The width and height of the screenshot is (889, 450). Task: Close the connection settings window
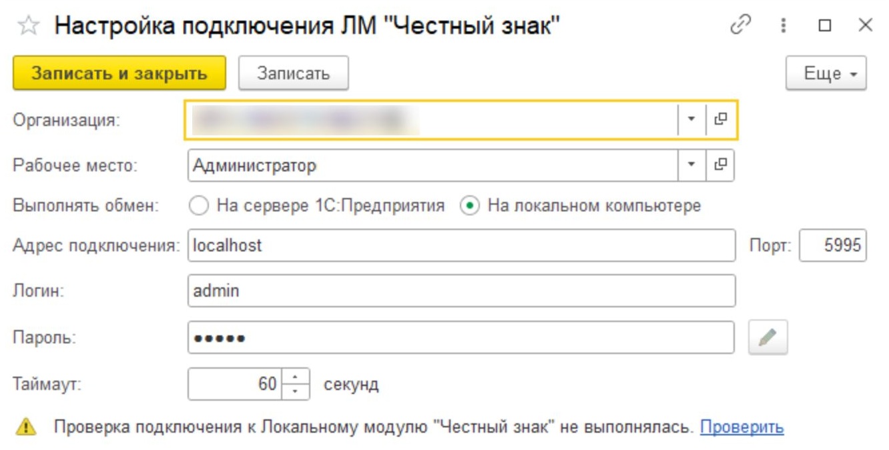tap(866, 25)
